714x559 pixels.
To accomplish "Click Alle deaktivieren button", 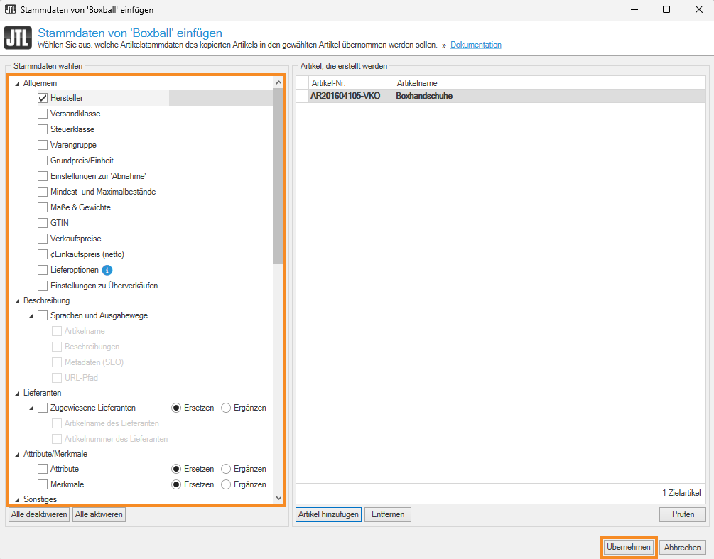I will (x=39, y=514).
